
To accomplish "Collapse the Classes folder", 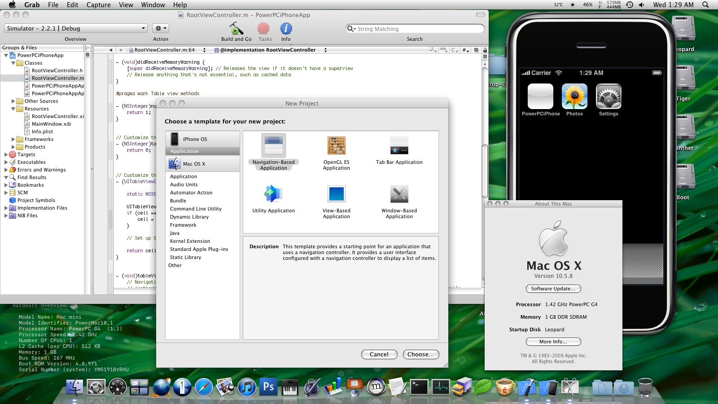I will [13, 63].
